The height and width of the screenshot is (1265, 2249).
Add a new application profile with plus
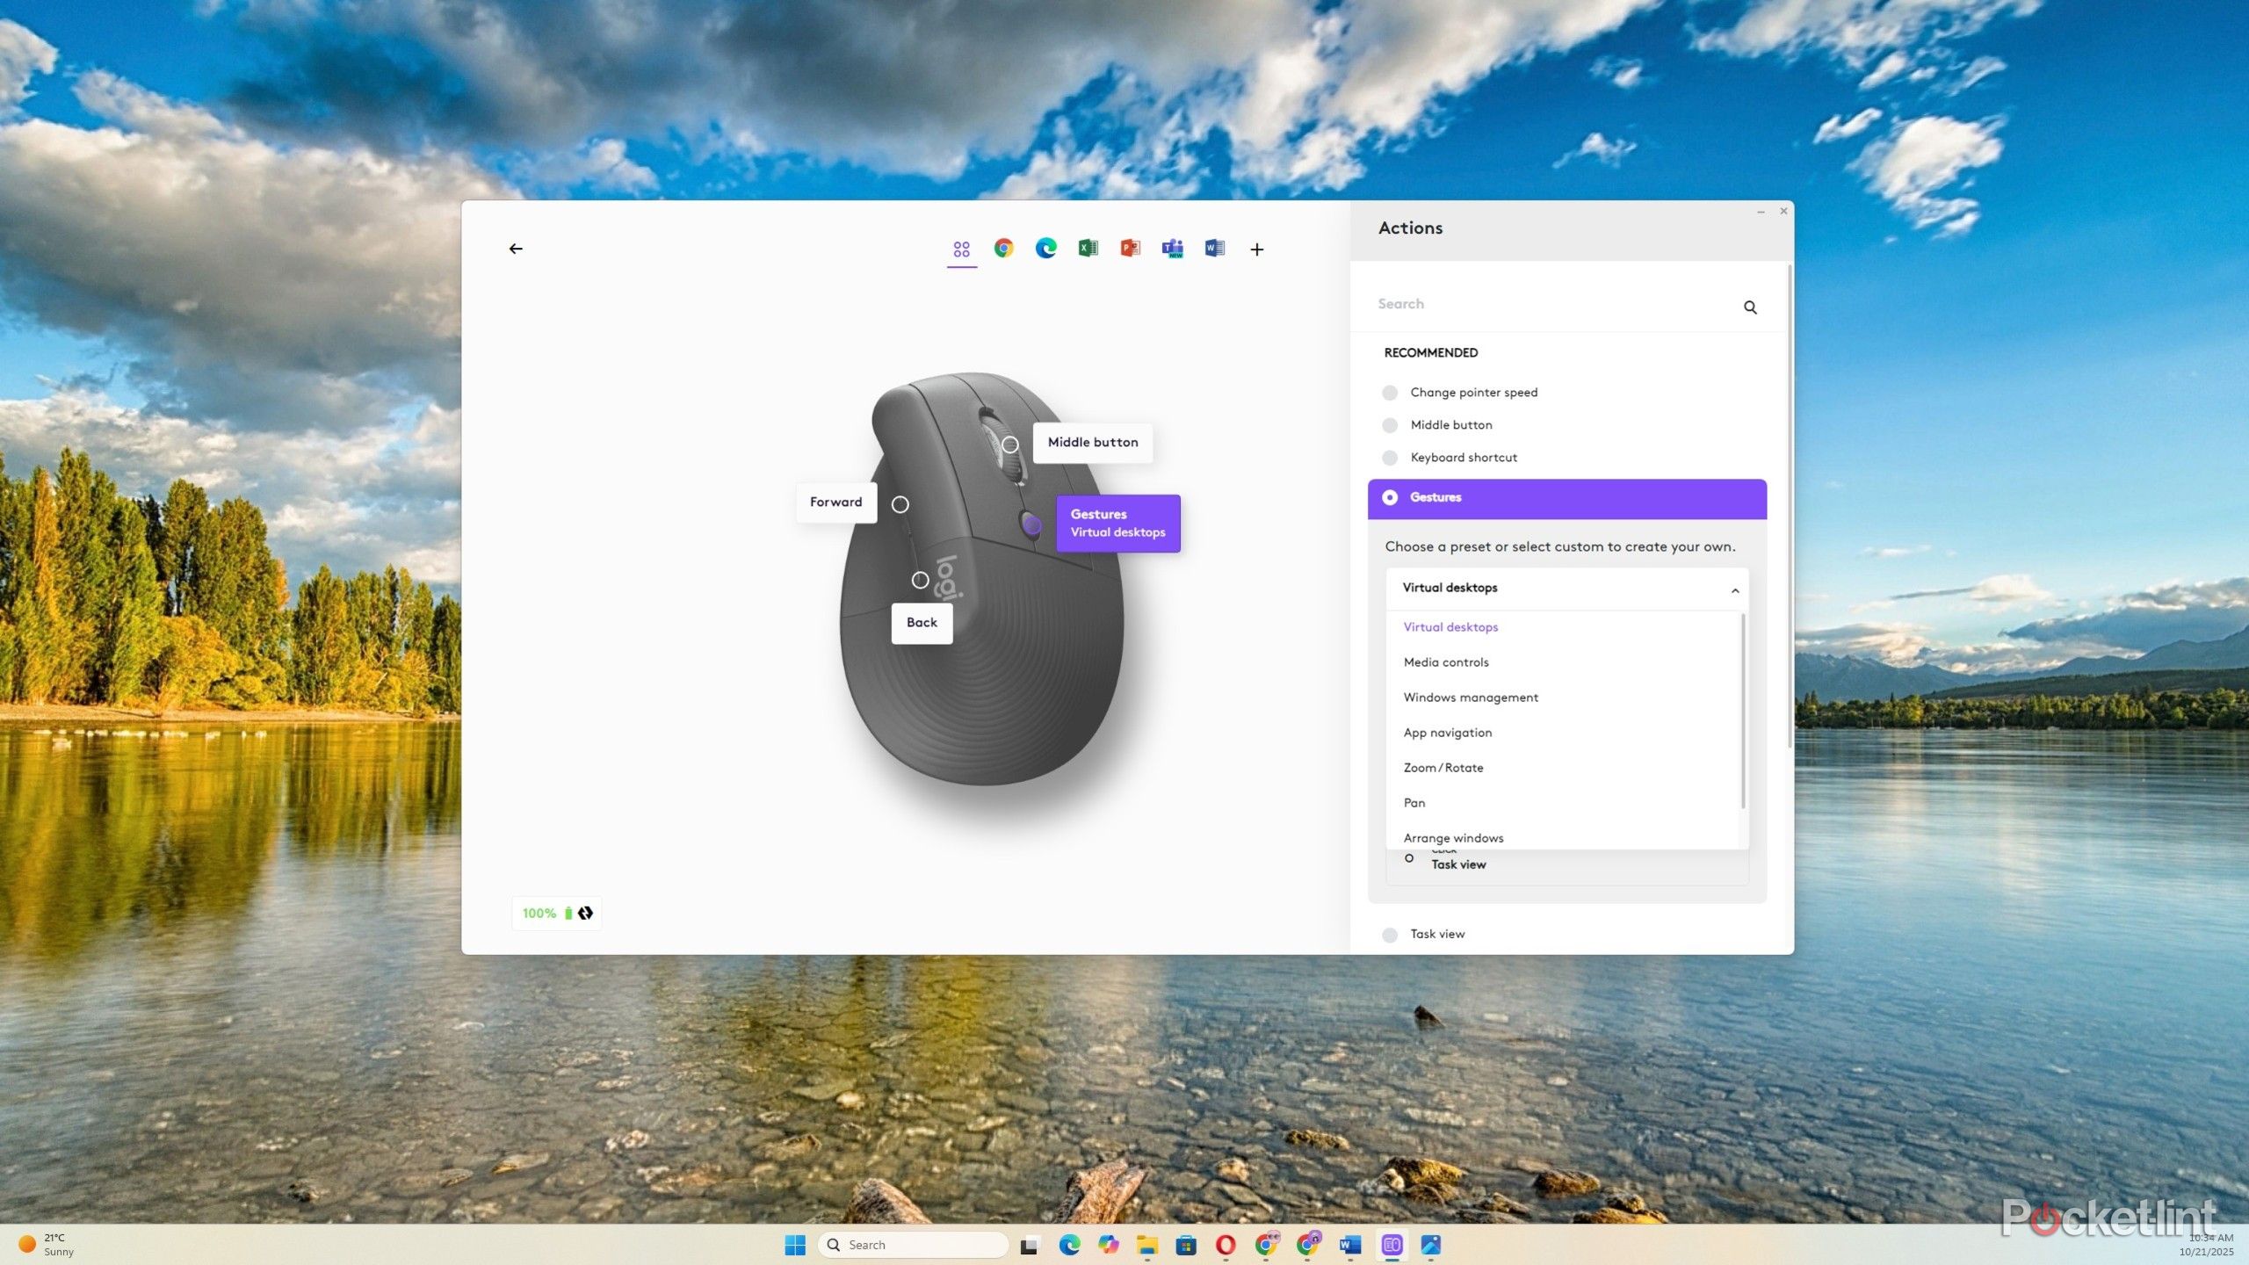pos(1257,249)
